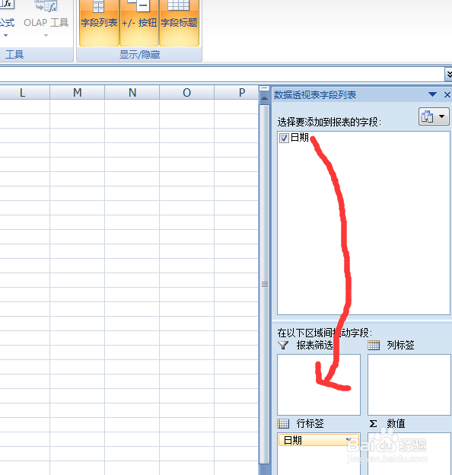Click the vertical scrollbar up arrow
The image size is (452, 475).
coord(265,98)
